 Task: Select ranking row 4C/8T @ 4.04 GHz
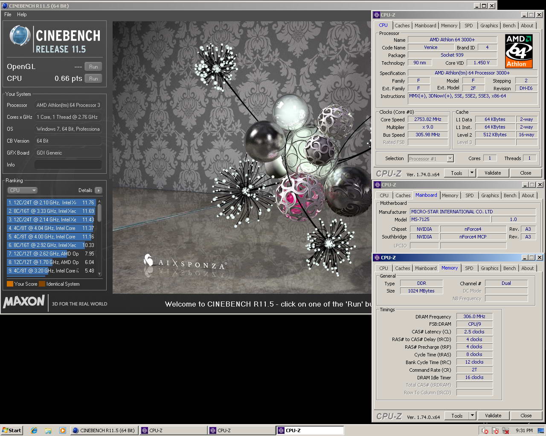point(51,228)
